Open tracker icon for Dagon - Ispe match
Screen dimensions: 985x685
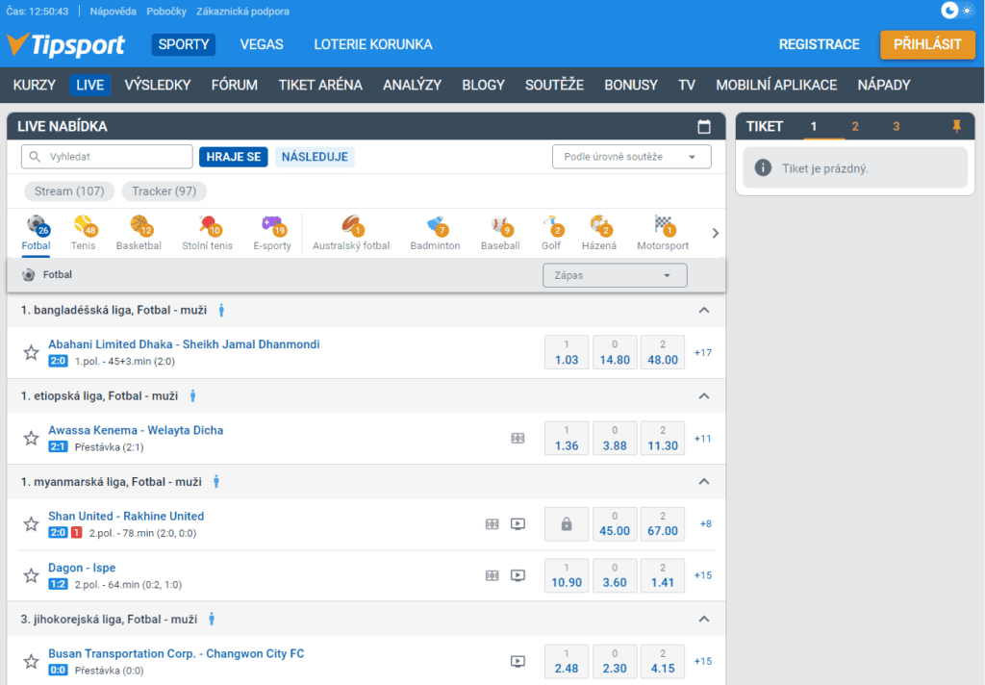pos(492,575)
